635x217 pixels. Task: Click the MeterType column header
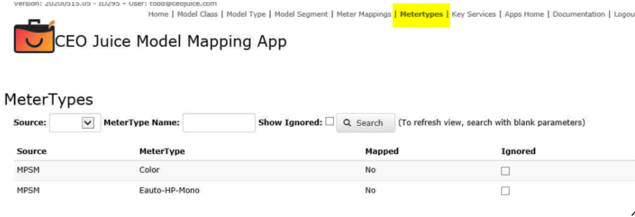[x=162, y=151]
